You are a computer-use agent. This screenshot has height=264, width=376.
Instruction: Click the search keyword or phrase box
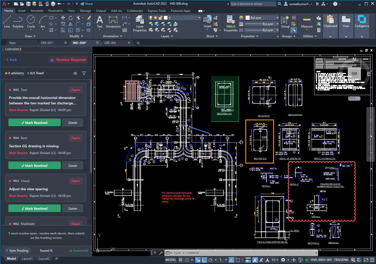tap(253, 4)
